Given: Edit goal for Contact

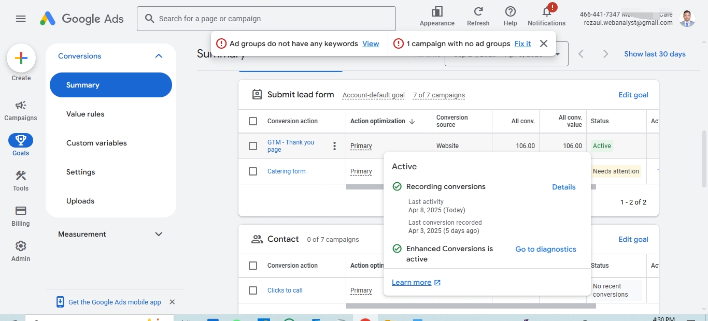Looking at the screenshot, I should click(633, 239).
